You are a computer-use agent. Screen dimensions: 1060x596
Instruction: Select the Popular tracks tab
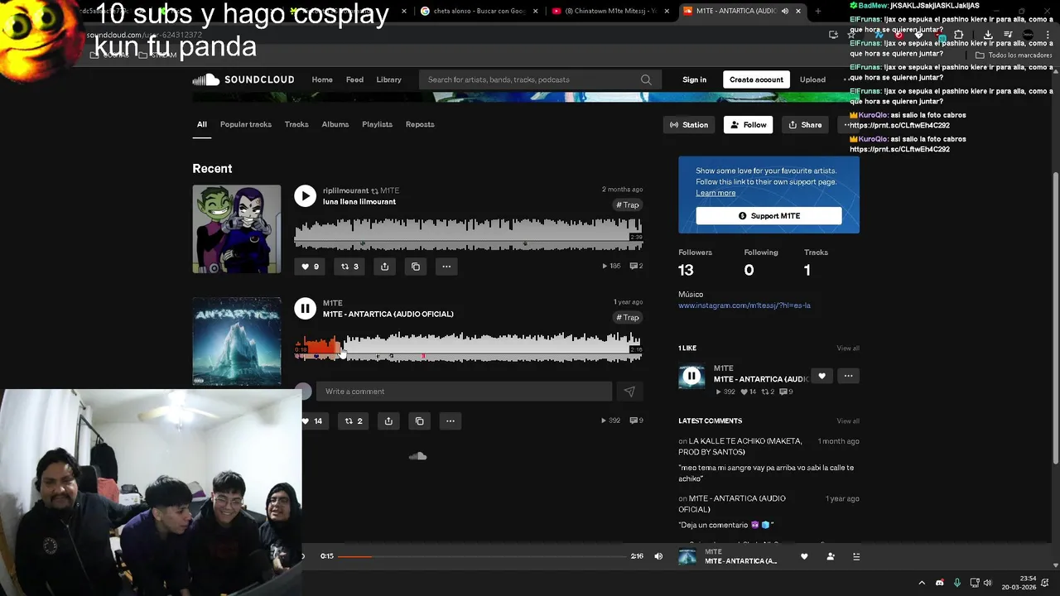[x=245, y=124]
